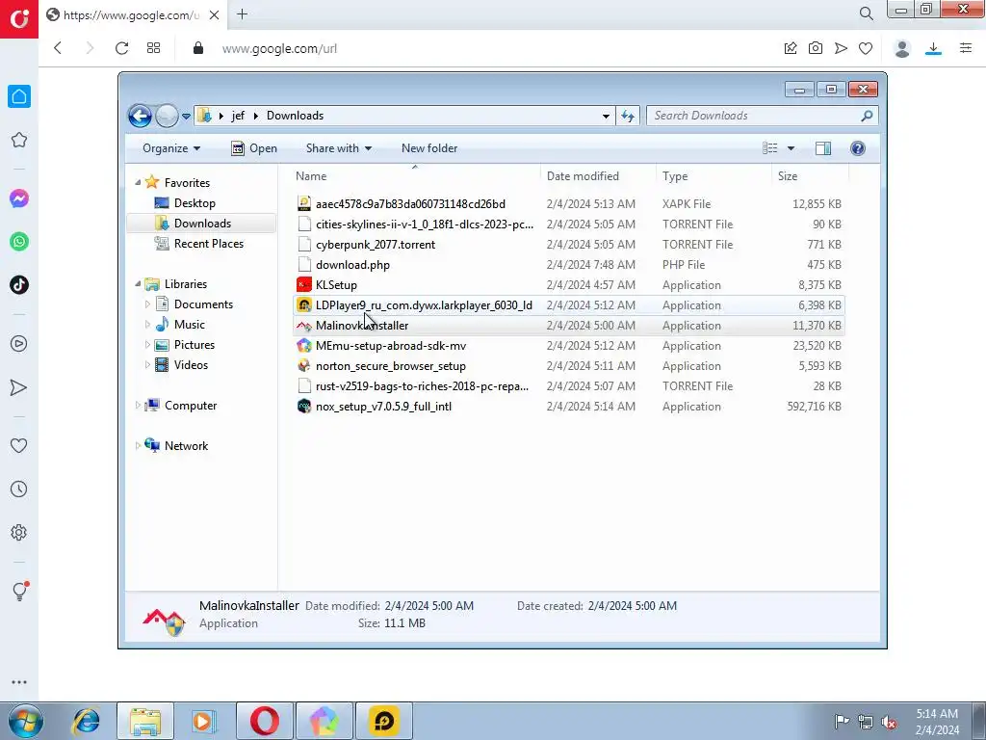
Task: Open the Explorer help question icon
Action: 858,147
